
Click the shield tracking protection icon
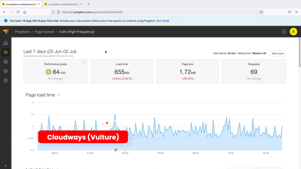click(53, 12)
